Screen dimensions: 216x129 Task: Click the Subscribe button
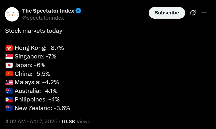tap(167, 13)
